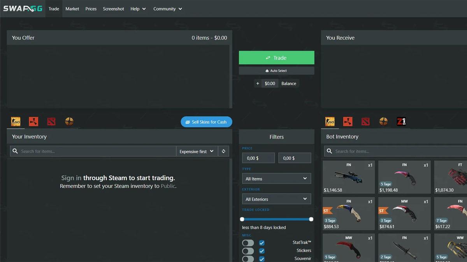Viewport: 467px width, 262px height.
Task: Switch bot inventory to Dota 2
Action: pyautogui.click(x=365, y=121)
